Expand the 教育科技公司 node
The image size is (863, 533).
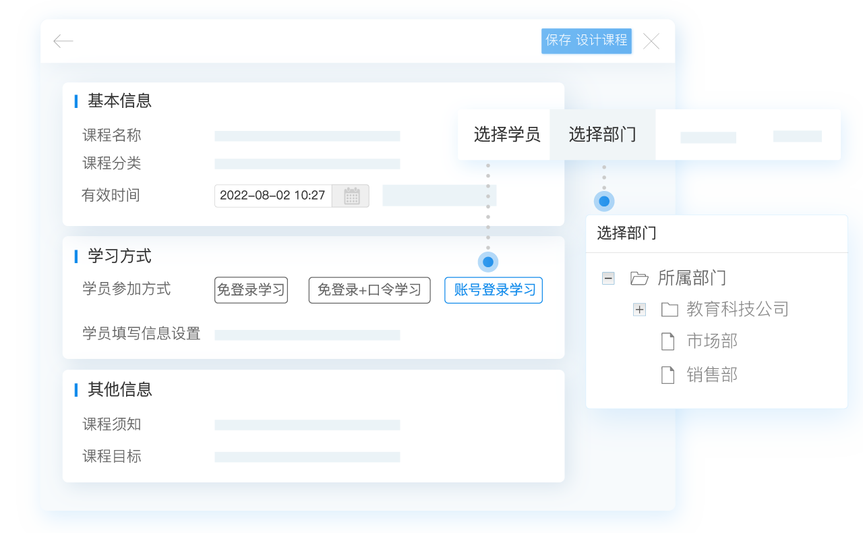pyautogui.click(x=639, y=310)
